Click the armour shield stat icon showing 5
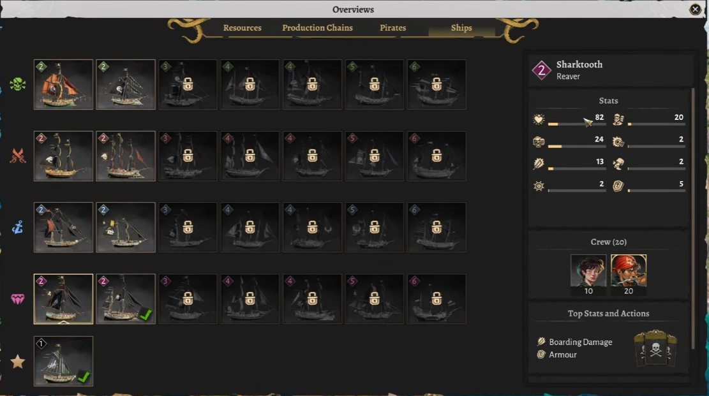709x396 pixels. pyautogui.click(x=618, y=186)
